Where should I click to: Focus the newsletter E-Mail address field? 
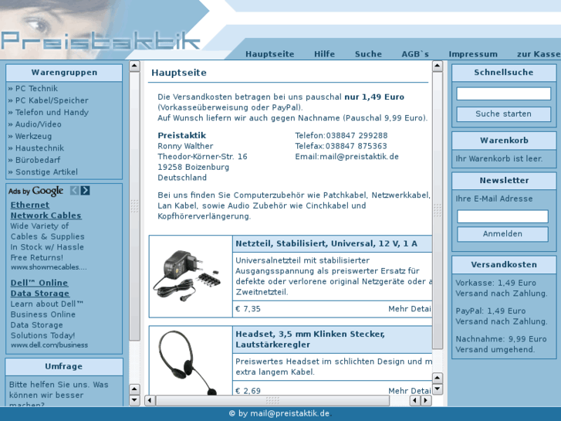pos(502,216)
